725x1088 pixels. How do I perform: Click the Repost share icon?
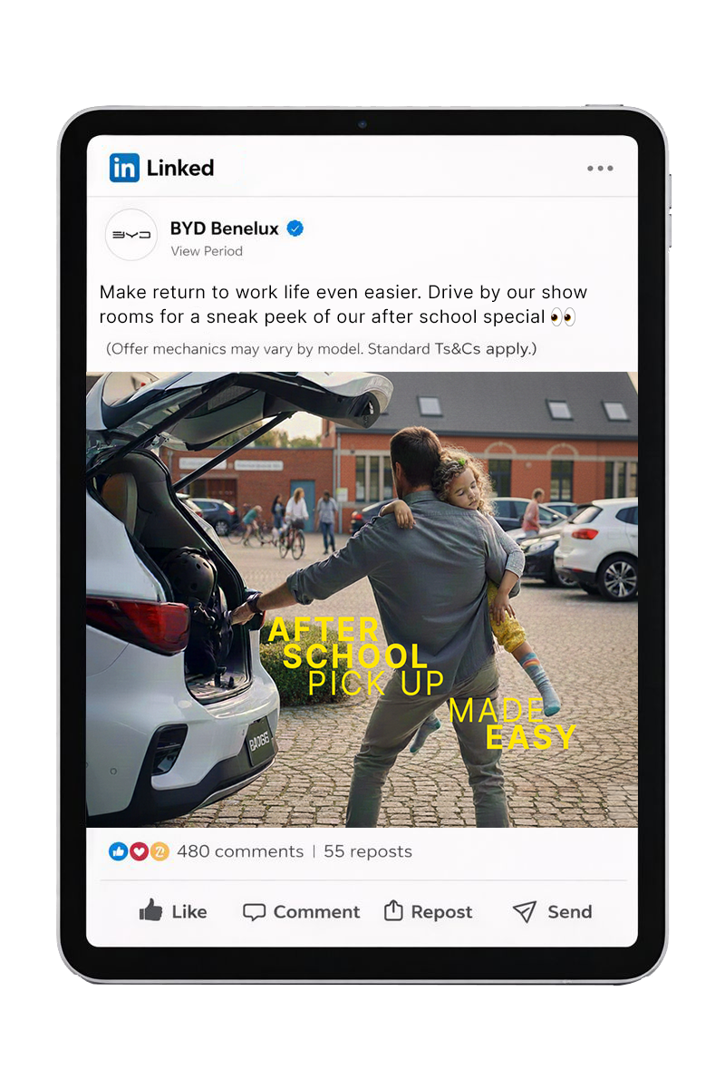click(393, 910)
